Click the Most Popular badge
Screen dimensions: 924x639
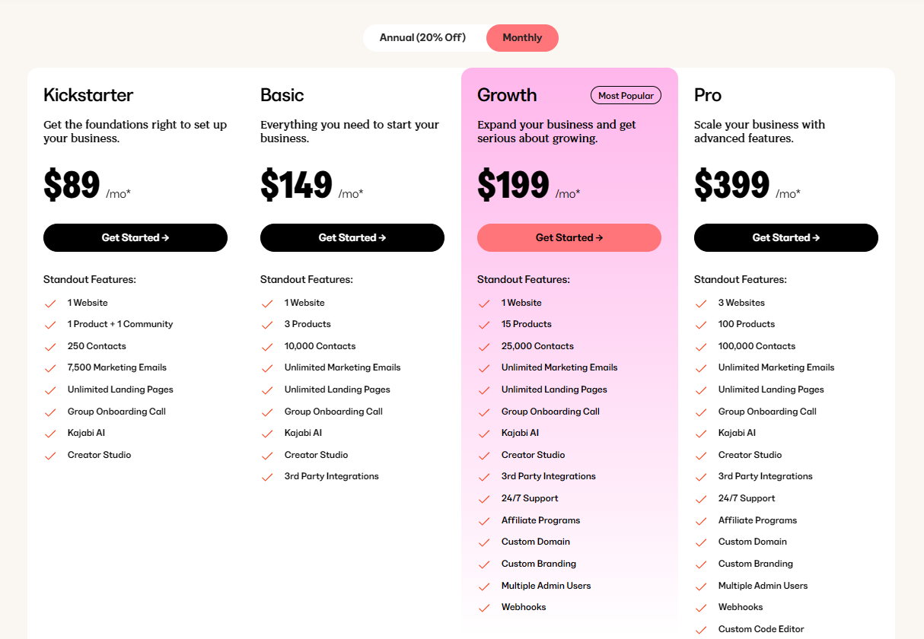click(x=626, y=95)
